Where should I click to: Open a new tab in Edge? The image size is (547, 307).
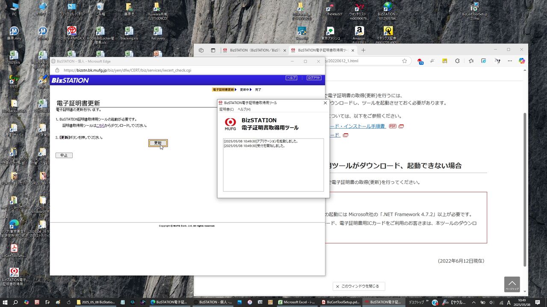[x=363, y=50]
